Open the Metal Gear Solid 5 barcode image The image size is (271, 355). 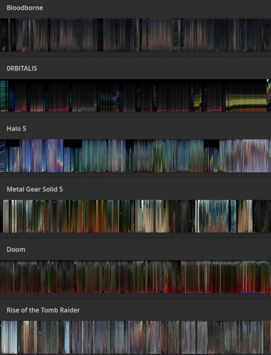coord(135,216)
